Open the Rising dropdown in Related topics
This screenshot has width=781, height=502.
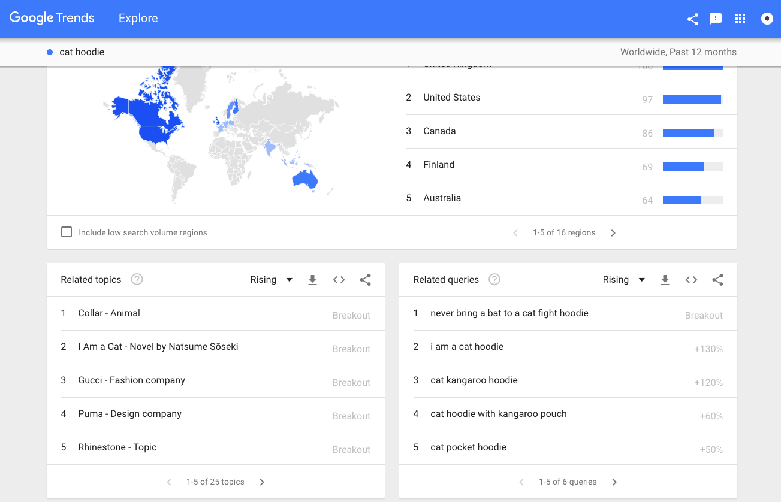tap(272, 280)
